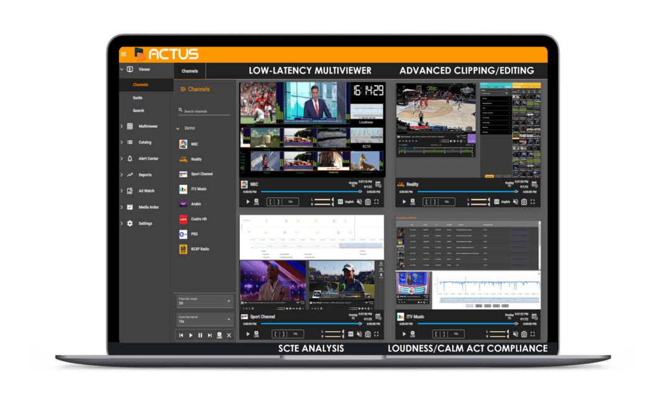Set mark-in bracket in the NBC player

(x=272, y=202)
